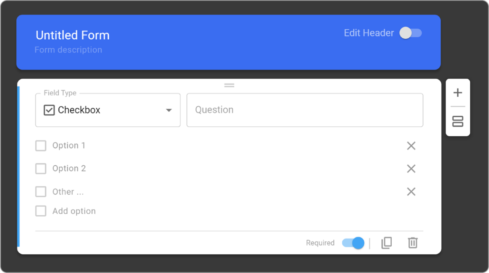This screenshot has width=489, height=273.
Task: Click the Other option label
Action: click(x=67, y=192)
